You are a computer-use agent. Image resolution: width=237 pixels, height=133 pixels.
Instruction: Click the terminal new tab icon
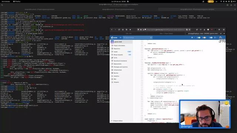coord(227,5)
